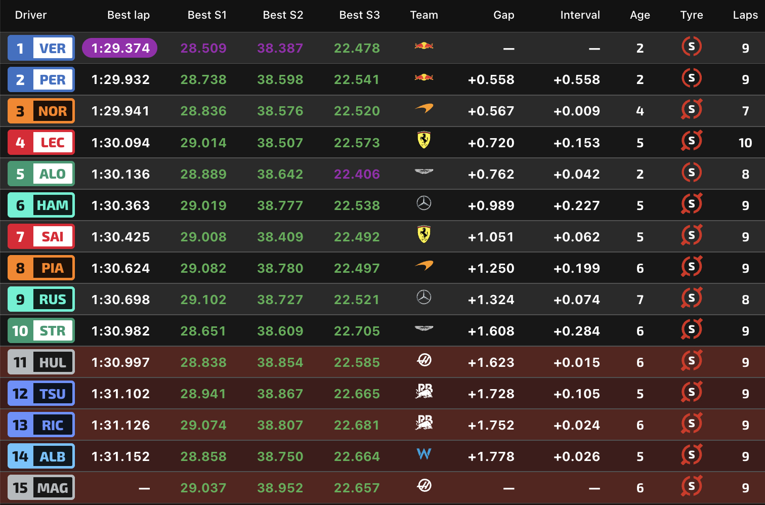Image resolution: width=765 pixels, height=505 pixels.
Task: Click the RB team logo in Tsunoda's row
Action: (x=423, y=391)
